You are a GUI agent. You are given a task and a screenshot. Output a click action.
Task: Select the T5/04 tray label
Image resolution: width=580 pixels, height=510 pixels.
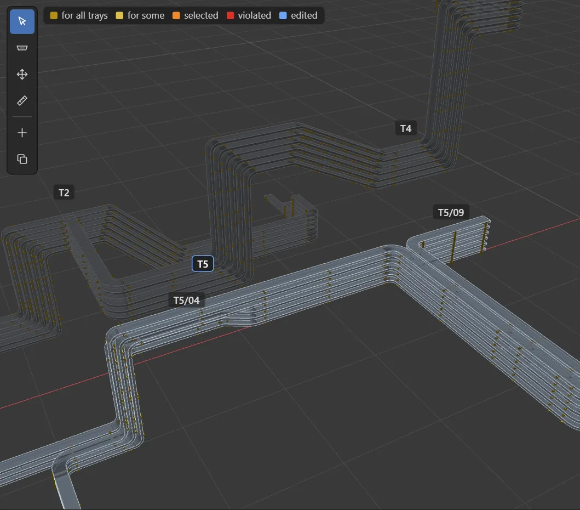point(186,300)
